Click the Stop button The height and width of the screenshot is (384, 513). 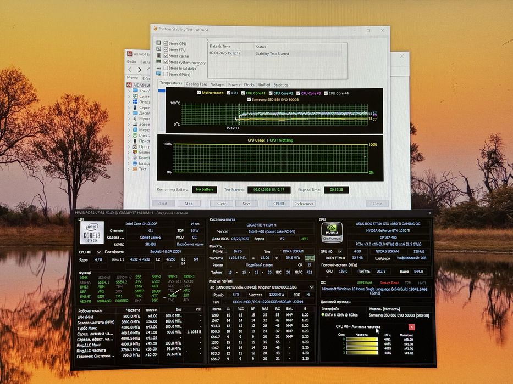[x=189, y=203]
